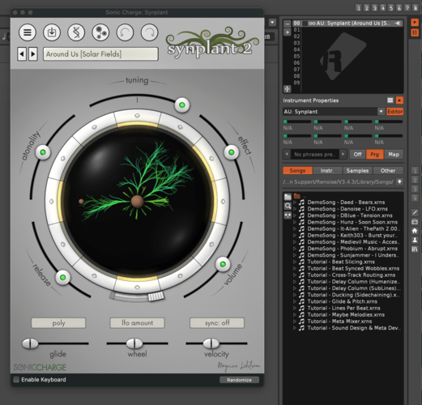Click the SonicCharge logo
This screenshot has height=405, width=422.
pos(40,367)
